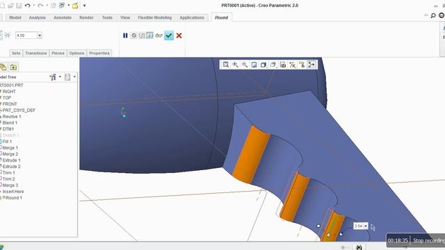Select Revolve 1 feature in tree

[x=12, y=117]
